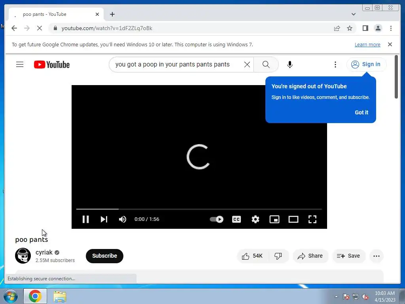The height and width of the screenshot is (304, 405).
Task: Open YouTube settings three-dot menu
Action: (335, 65)
